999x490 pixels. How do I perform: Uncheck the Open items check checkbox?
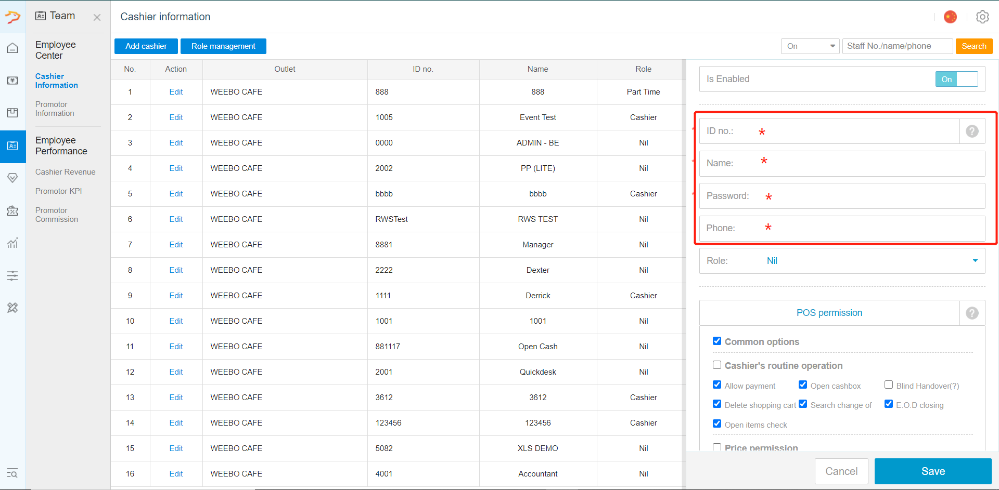pyautogui.click(x=717, y=424)
